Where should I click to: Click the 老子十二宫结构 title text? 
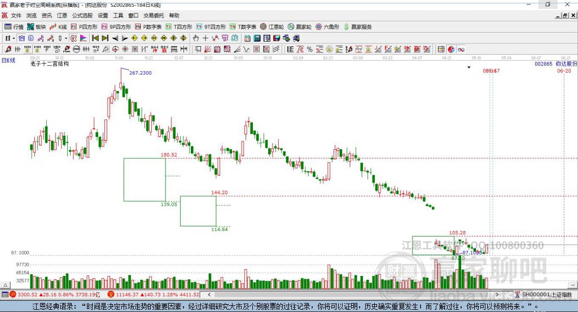pyautogui.click(x=50, y=64)
